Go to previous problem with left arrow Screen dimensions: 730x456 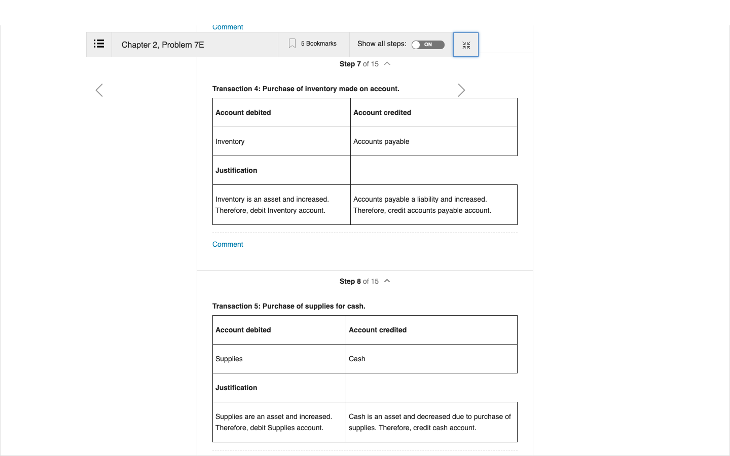tap(99, 90)
